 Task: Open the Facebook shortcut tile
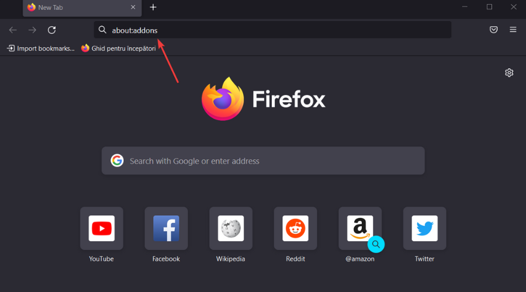(x=166, y=228)
